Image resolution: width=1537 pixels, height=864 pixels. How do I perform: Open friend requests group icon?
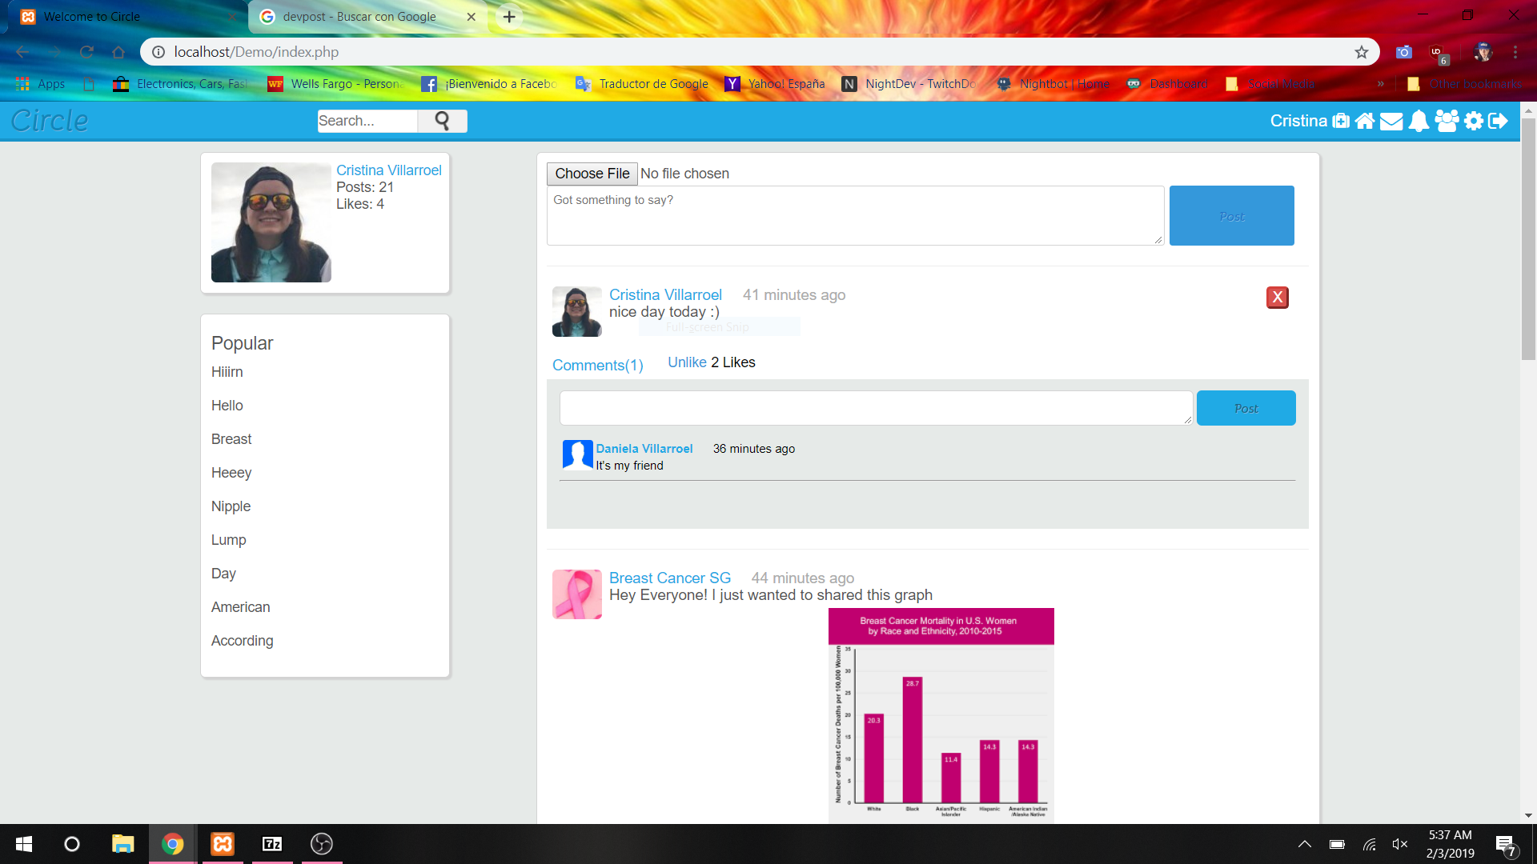1447,121
